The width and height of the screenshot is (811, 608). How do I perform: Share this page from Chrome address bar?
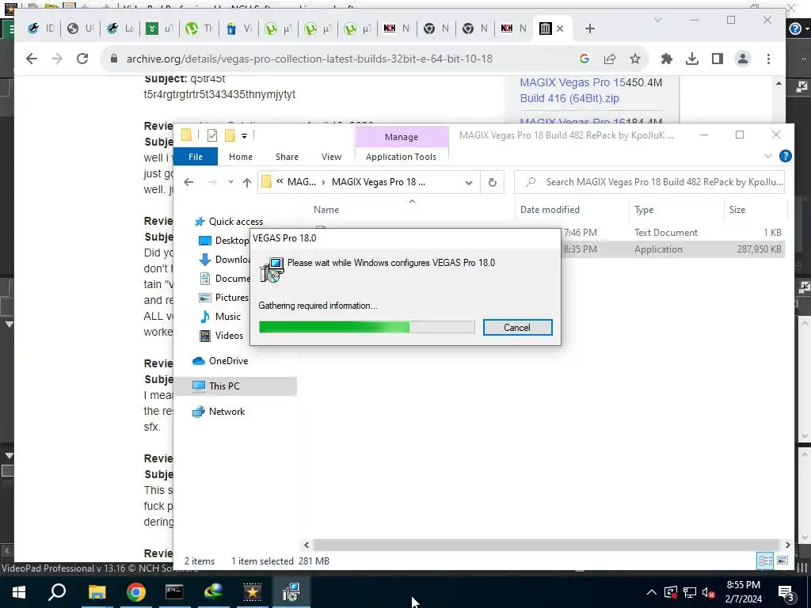pyautogui.click(x=610, y=59)
